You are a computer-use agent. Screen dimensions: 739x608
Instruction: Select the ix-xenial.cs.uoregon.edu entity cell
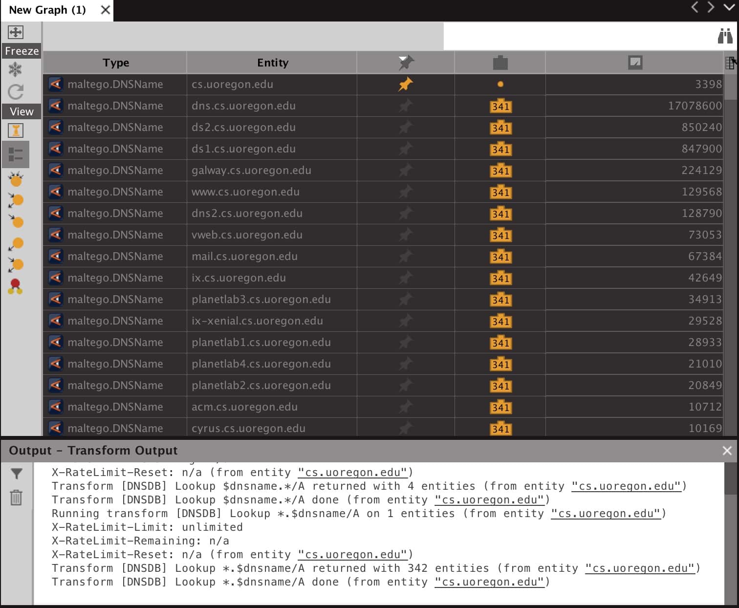coord(272,321)
